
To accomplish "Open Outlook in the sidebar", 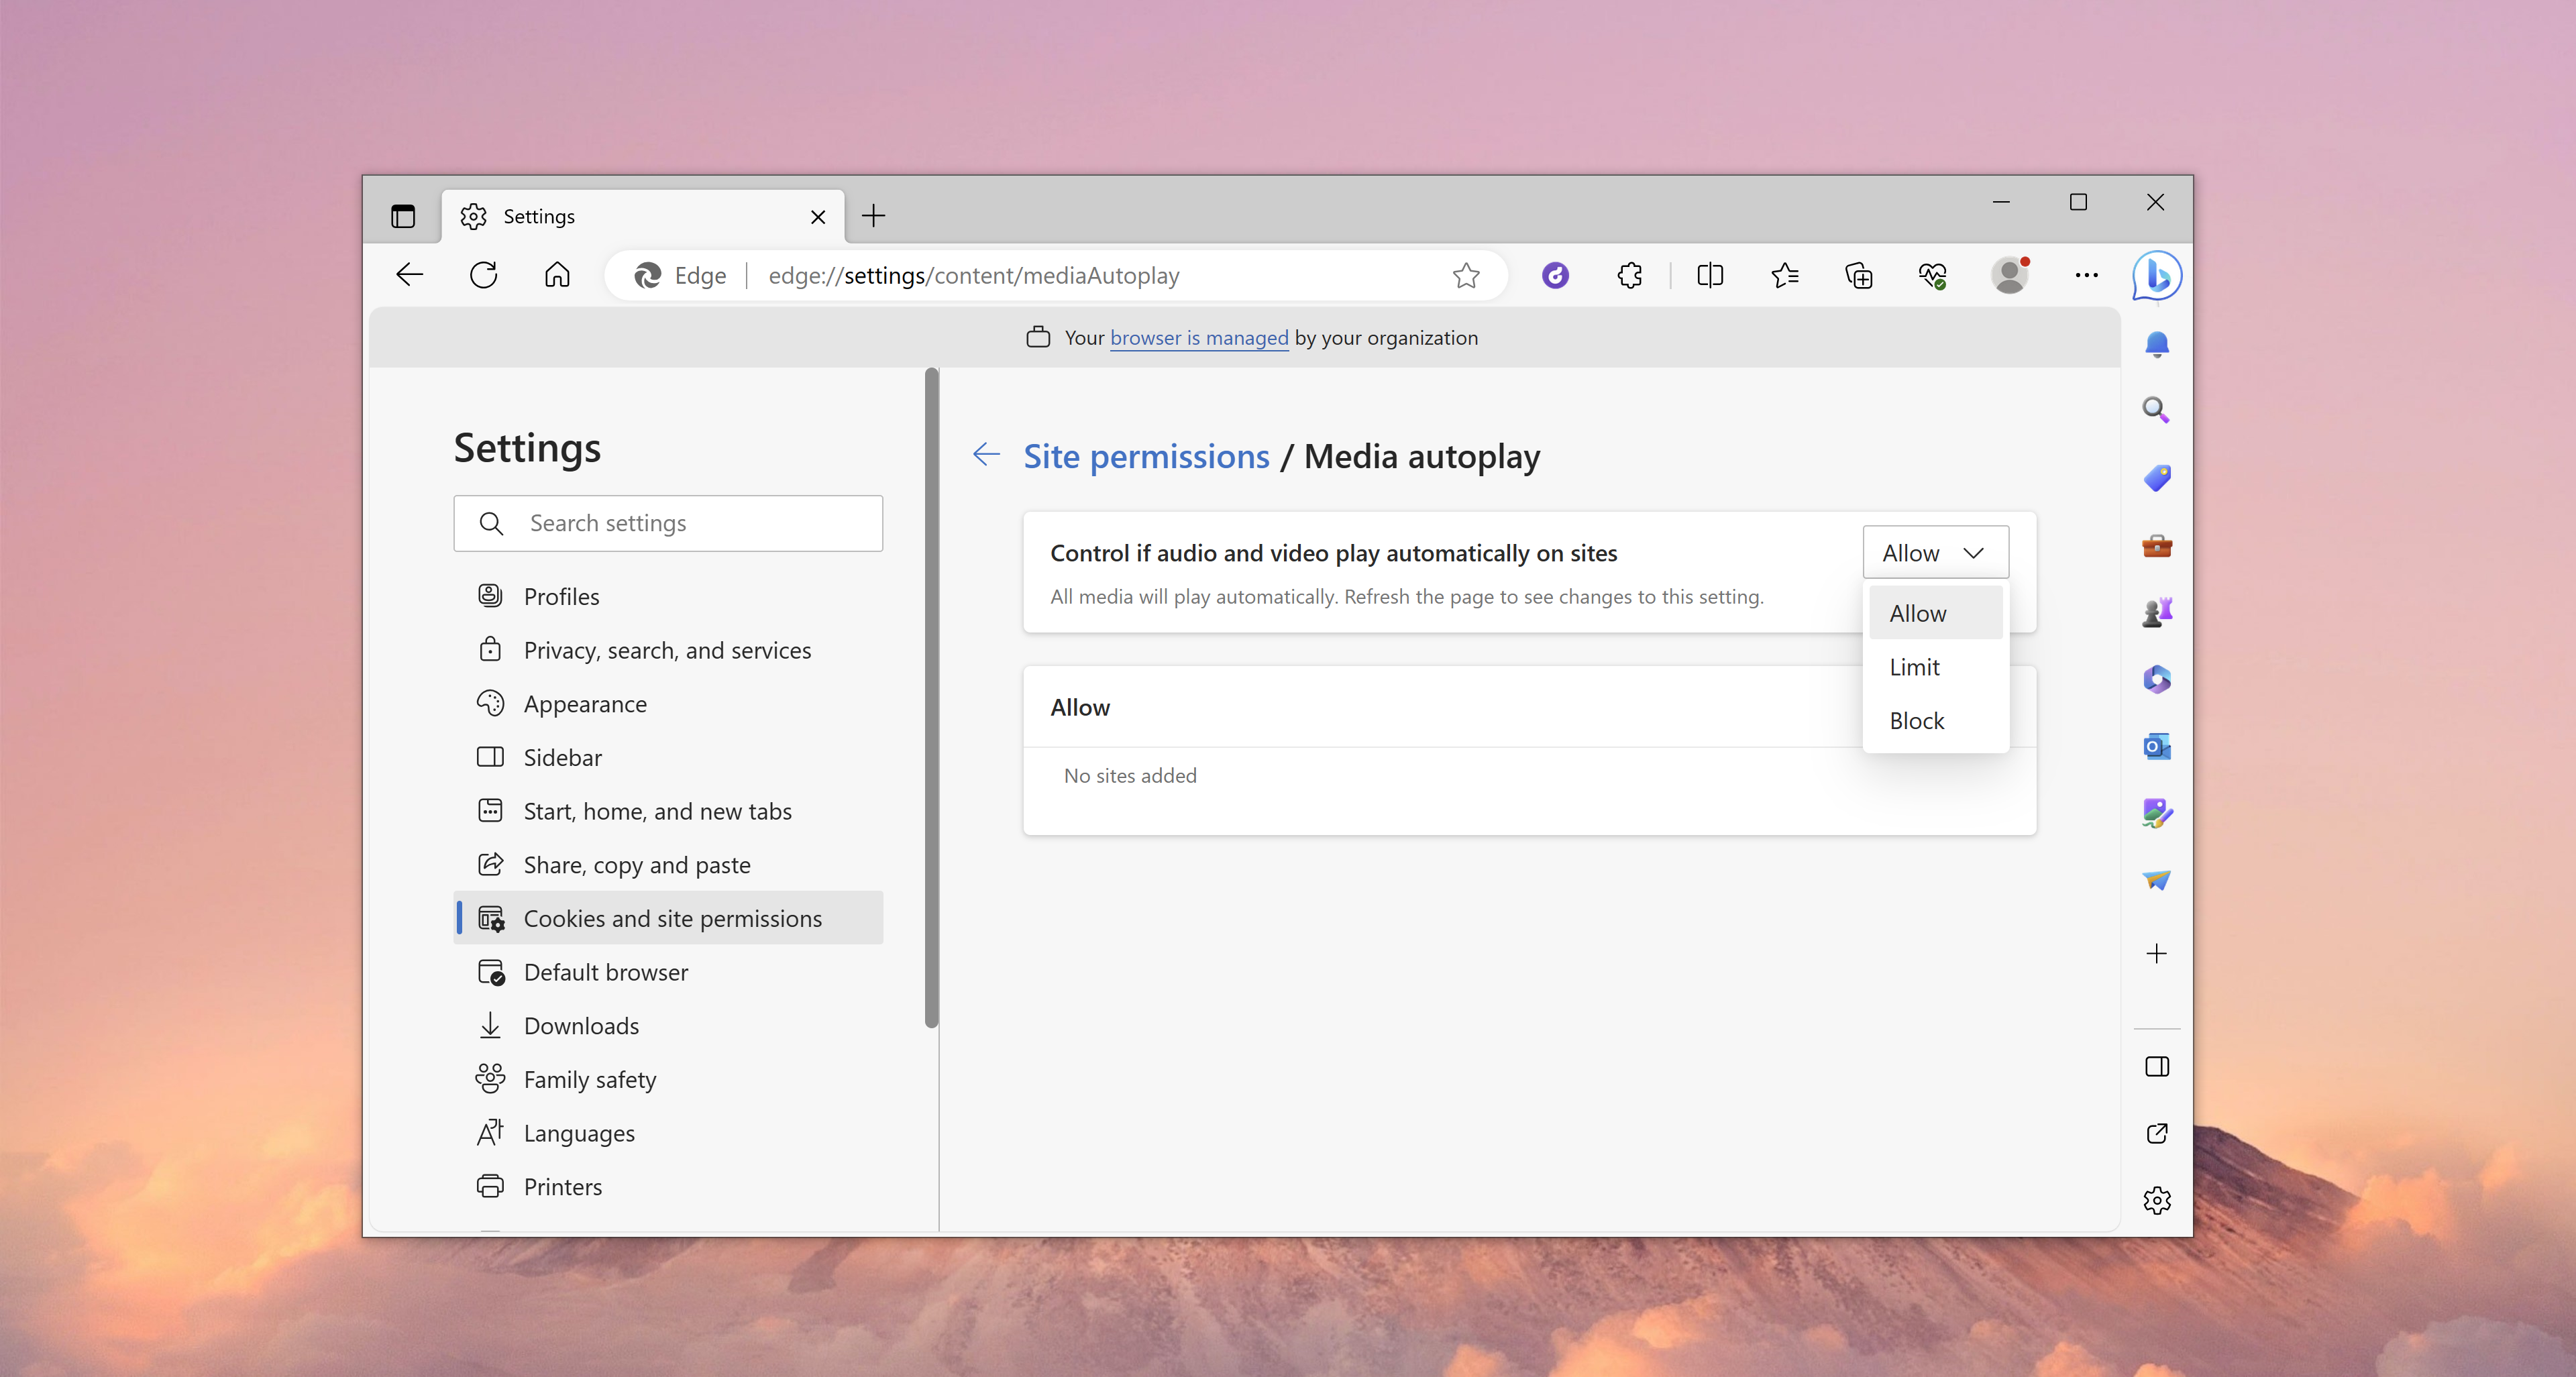I will 2157,746.
